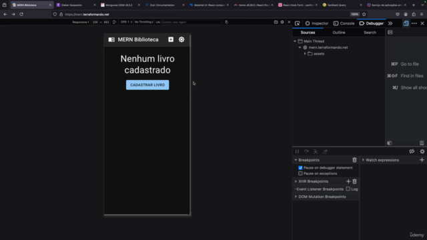This screenshot has height=240, width=427.
Task: Add watch expression plus icon
Action: 422,160
